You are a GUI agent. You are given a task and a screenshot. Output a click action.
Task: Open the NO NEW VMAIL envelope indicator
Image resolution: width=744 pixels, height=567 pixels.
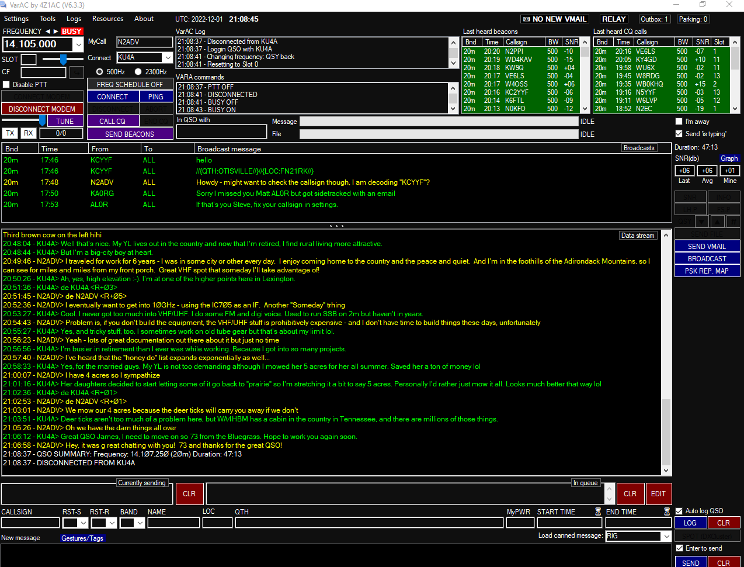tap(555, 19)
